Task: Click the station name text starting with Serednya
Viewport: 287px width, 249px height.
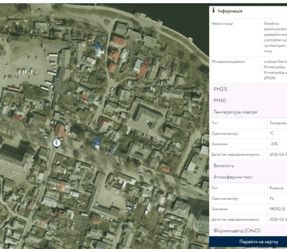Action: tap(275, 37)
